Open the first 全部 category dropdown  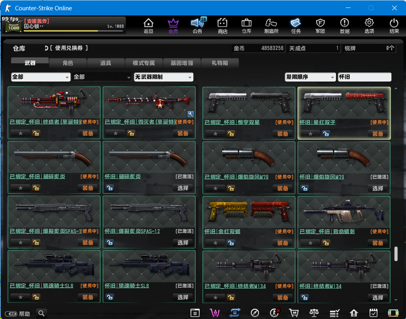click(41, 77)
